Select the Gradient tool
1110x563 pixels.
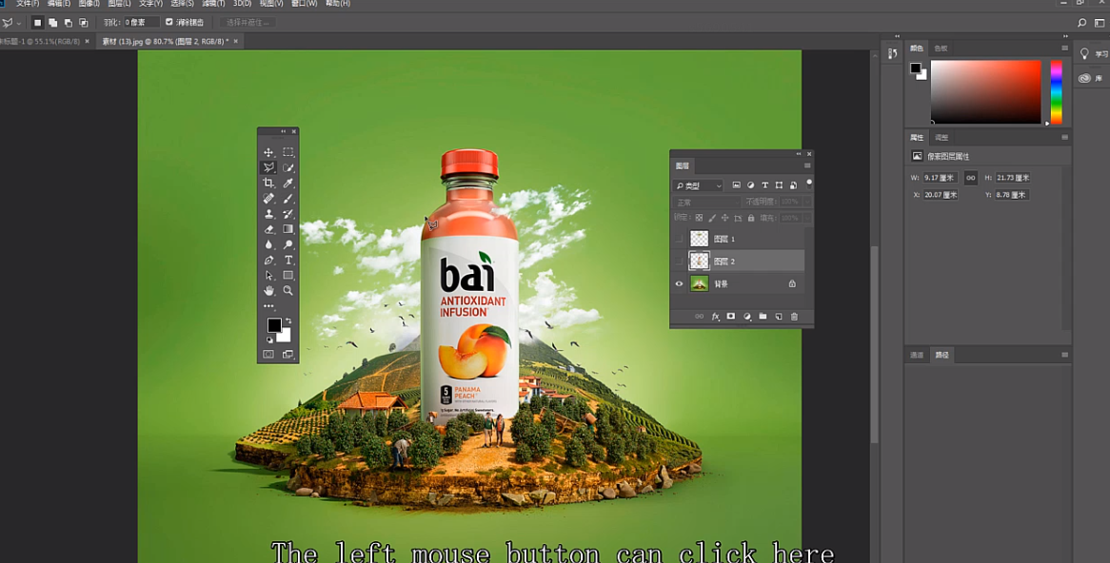point(288,229)
